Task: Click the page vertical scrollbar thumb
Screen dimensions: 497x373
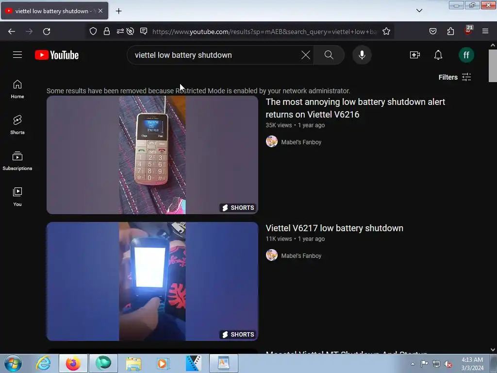Action: tap(493, 66)
